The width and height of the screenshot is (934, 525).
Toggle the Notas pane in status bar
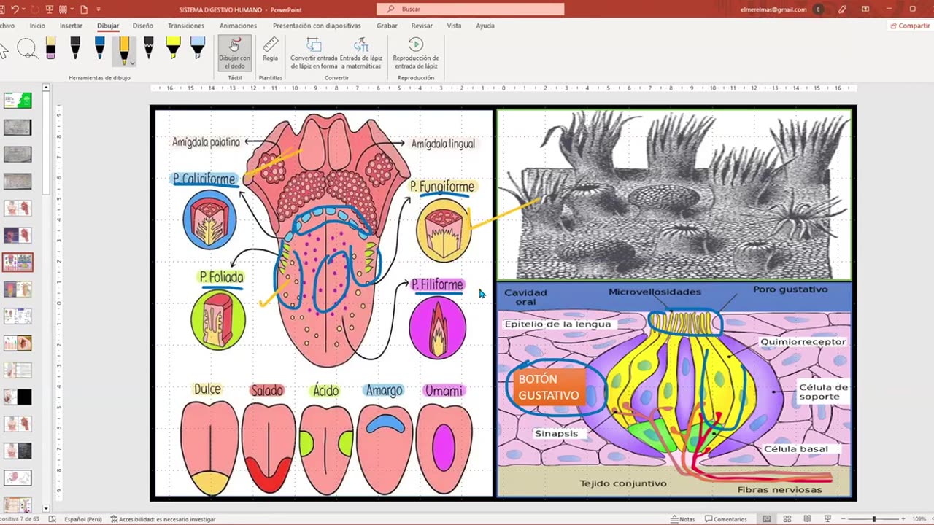682,519
